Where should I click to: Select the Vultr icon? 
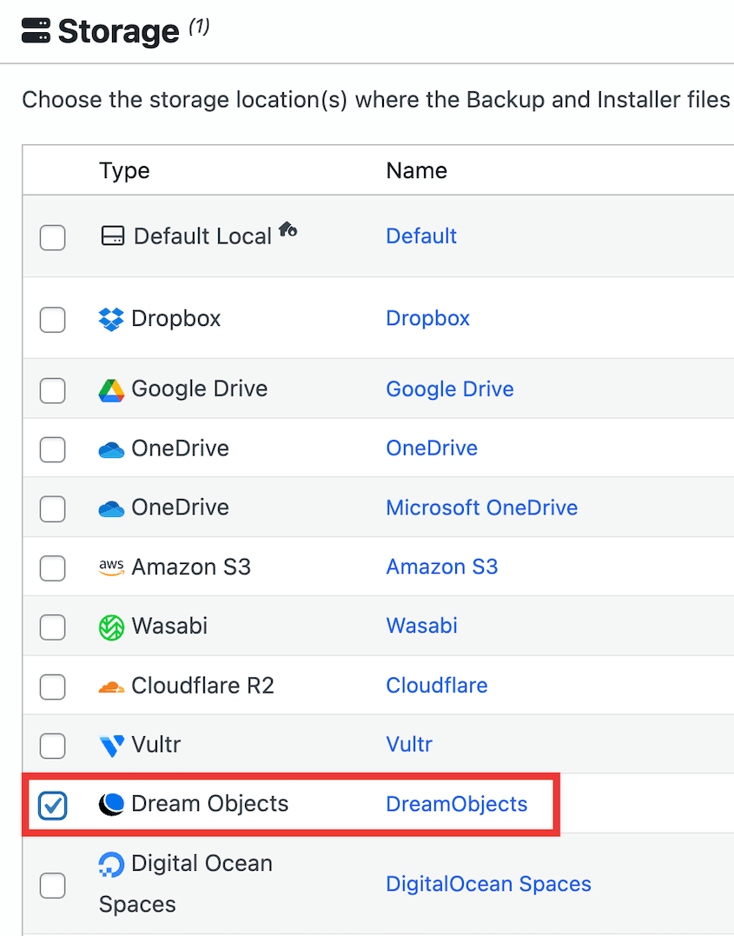[x=109, y=745]
